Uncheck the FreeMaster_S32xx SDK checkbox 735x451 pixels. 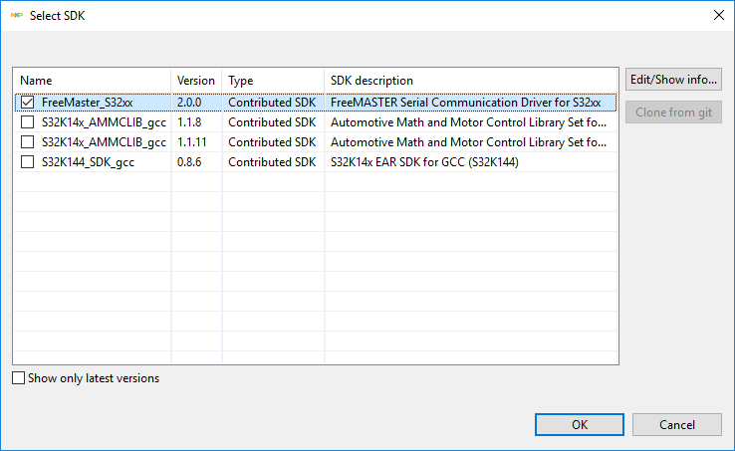click(27, 103)
